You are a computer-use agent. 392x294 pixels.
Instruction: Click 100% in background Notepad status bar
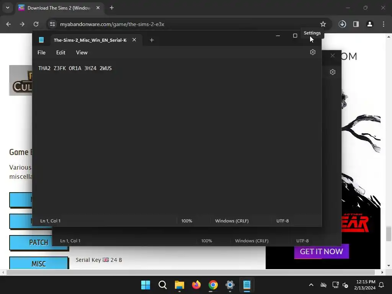tap(207, 241)
